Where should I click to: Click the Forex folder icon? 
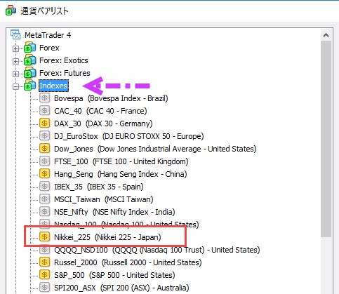click(x=29, y=48)
